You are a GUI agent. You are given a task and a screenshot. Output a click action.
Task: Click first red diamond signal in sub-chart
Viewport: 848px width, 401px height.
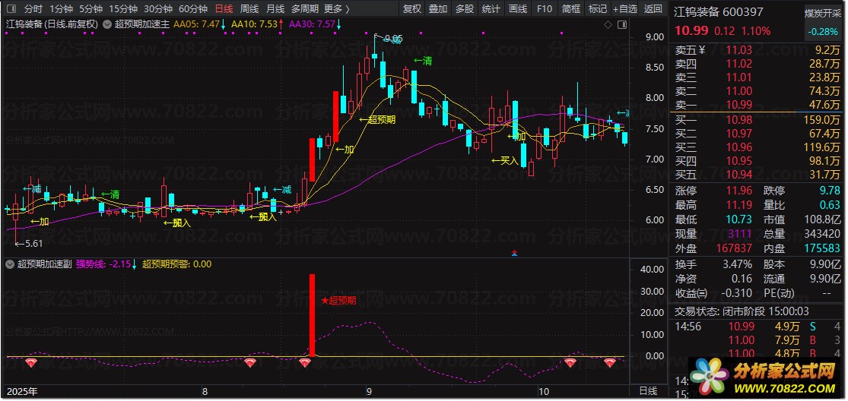pos(33,363)
